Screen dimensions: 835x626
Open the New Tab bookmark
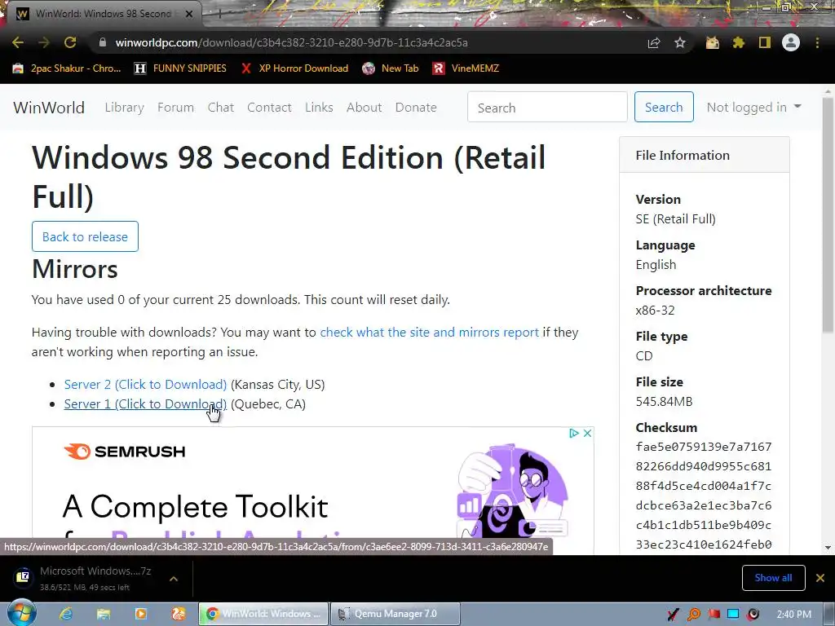coord(391,68)
